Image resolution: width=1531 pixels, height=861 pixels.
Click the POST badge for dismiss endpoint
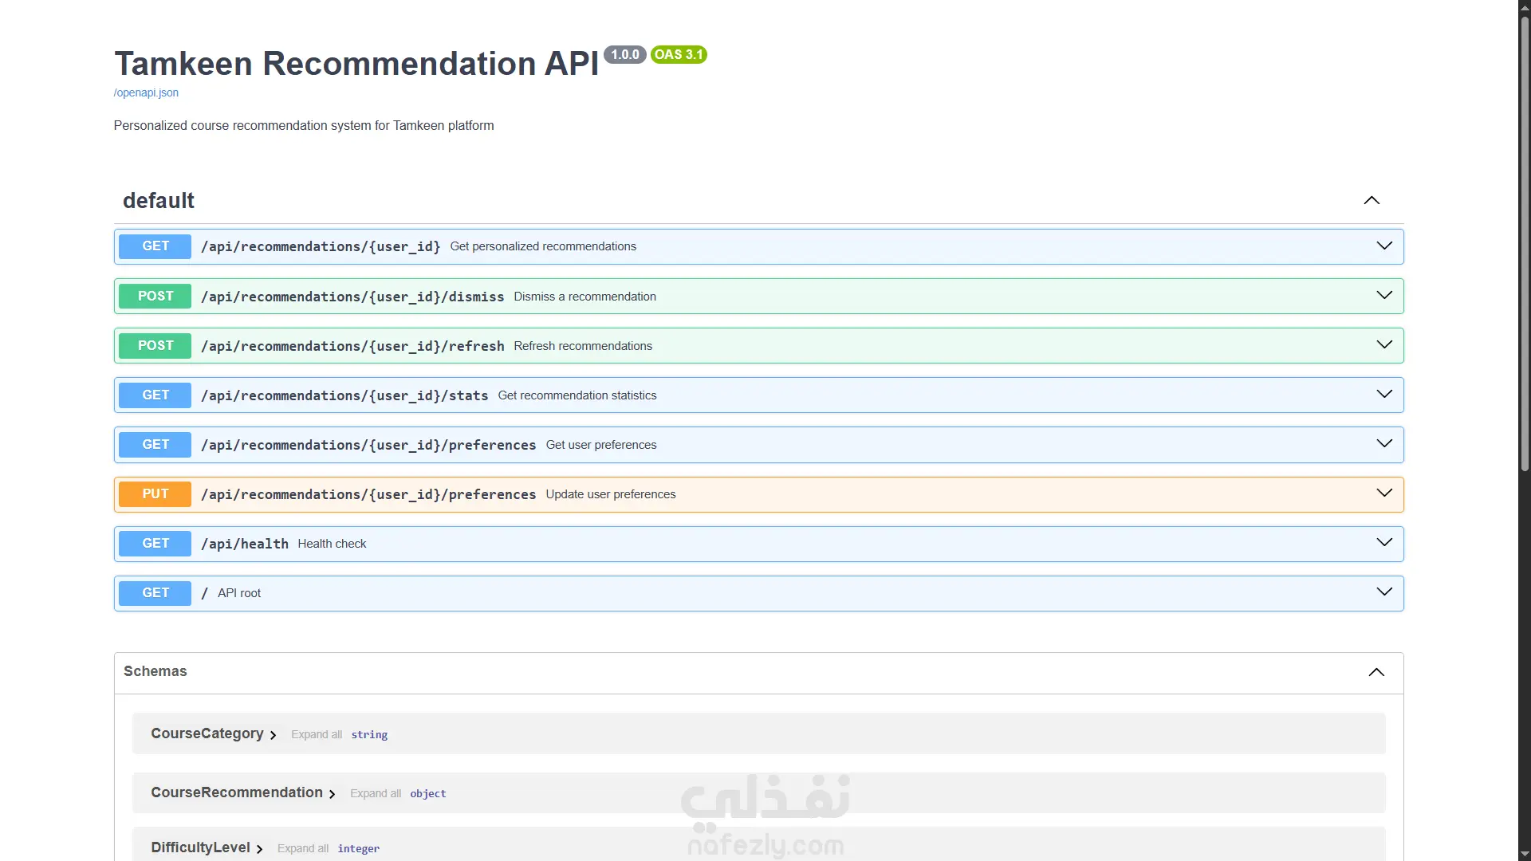(155, 296)
